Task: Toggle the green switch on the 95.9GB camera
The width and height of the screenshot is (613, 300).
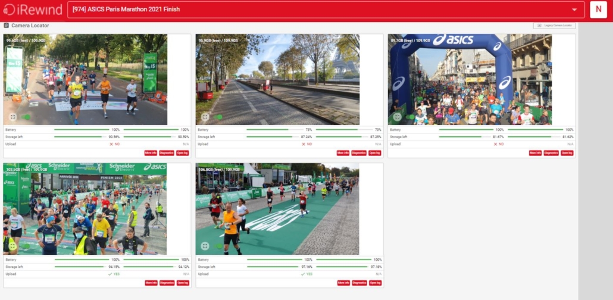Action: click(x=218, y=117)
